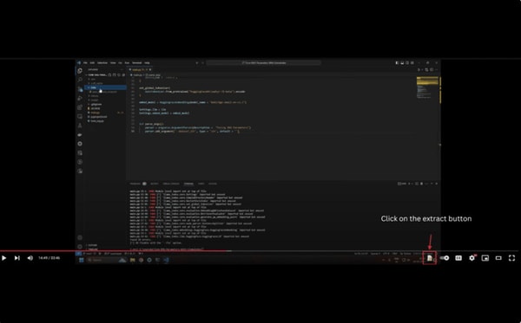Mute the video volume
Screen dimensions: 521x323
30,258
